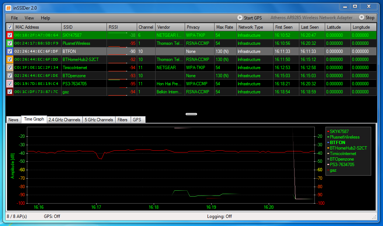Toggle the gaz network checkbox

click(10, 92)
